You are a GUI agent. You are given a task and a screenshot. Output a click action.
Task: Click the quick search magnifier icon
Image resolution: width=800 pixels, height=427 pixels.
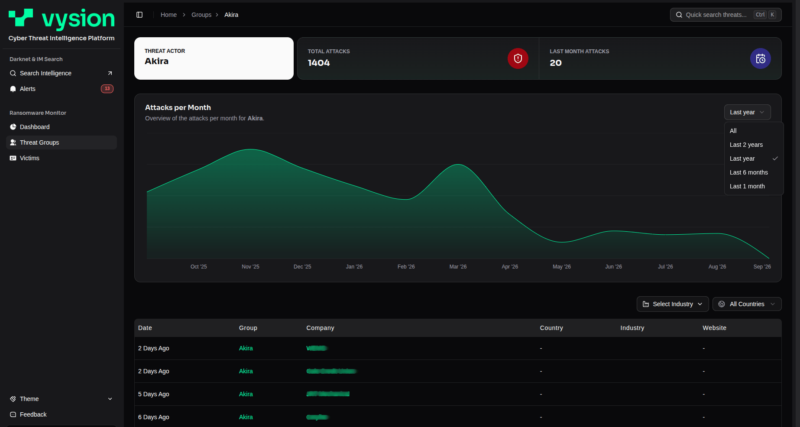coord(679,15)
